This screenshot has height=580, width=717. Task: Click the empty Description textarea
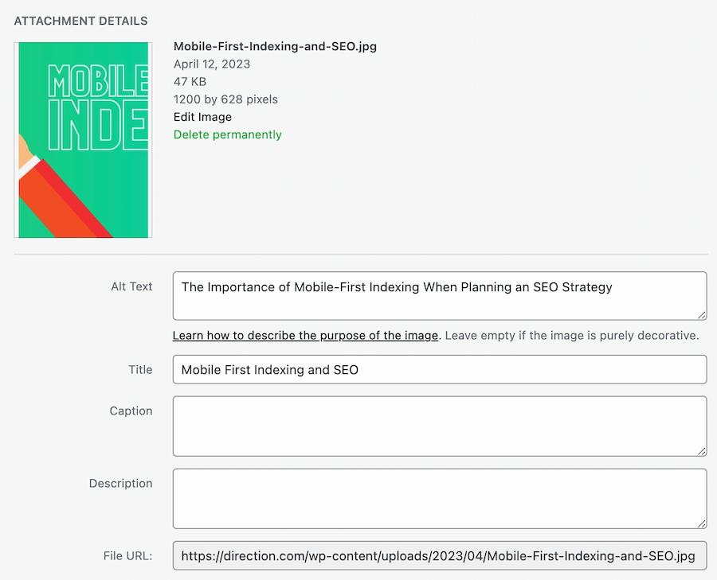438,499
